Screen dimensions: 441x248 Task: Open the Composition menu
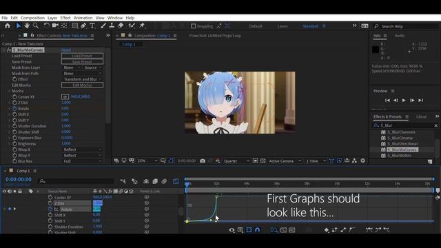click(x=32, y=18)
